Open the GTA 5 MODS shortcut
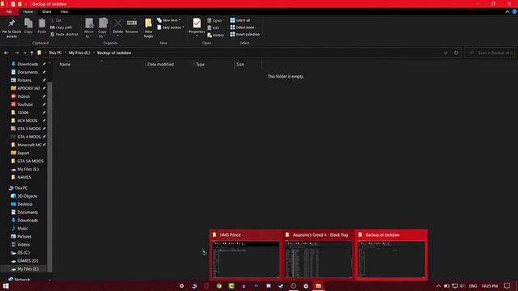This screenshot has width=518, height=291. pyautogui.click(x=29, y=129)
